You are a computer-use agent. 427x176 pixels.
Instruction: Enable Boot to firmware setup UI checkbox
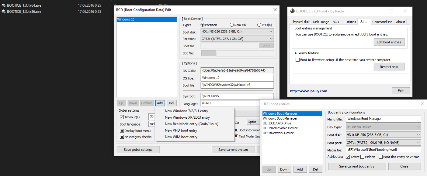pyautogui.click(x=297, y=60)
